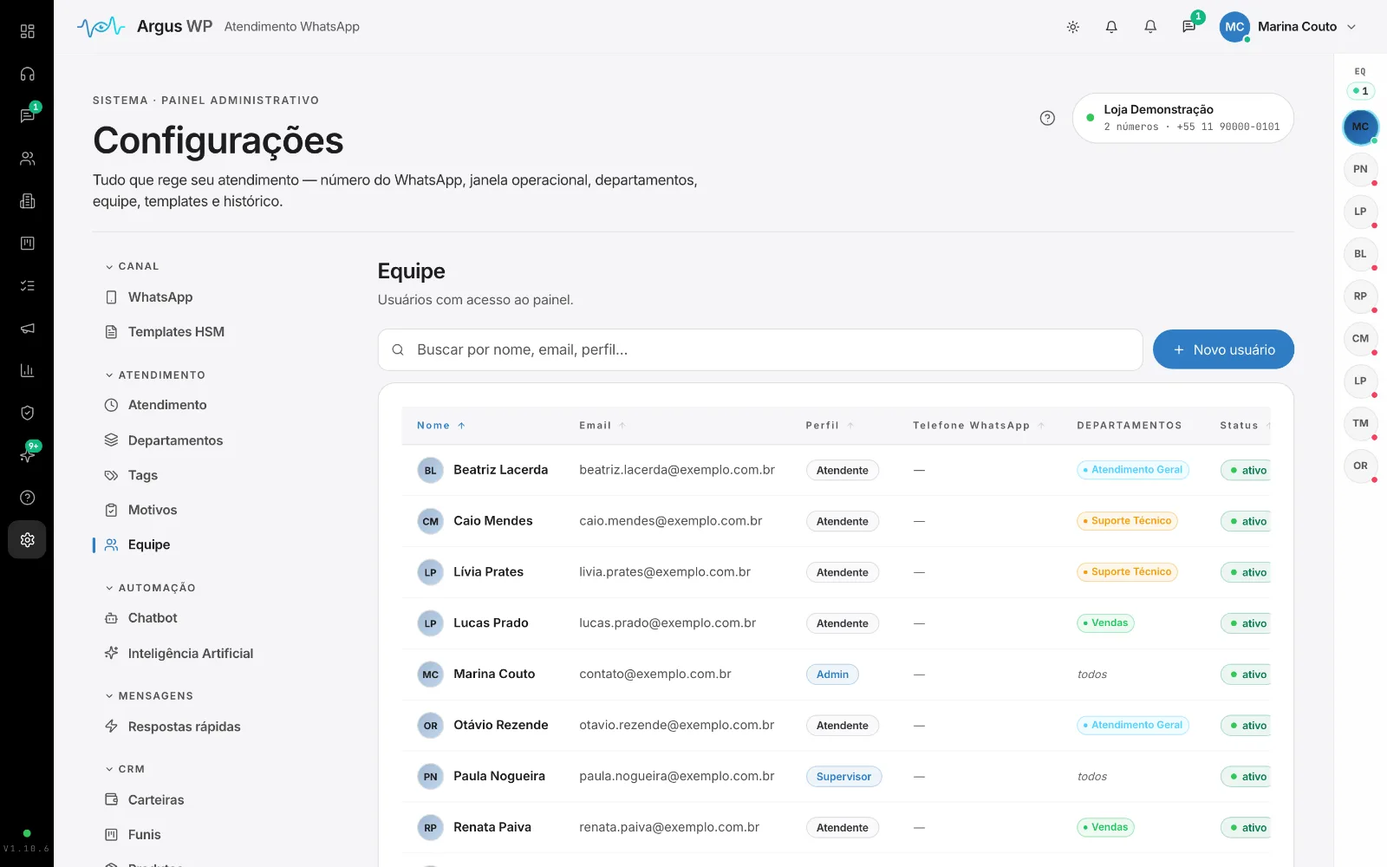Open the task checklist icon in left rail
1387x867 pixels.
[27, 285]
